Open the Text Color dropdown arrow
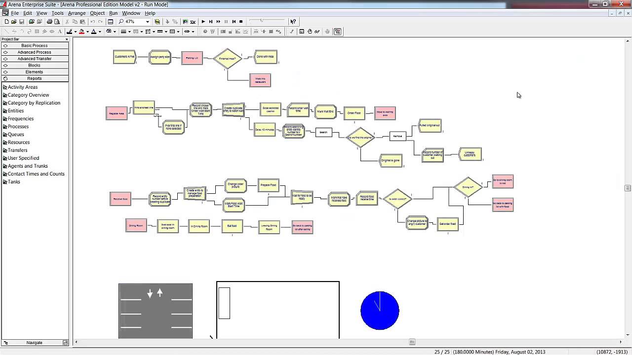Screen dimensions: 632x355 100,32
